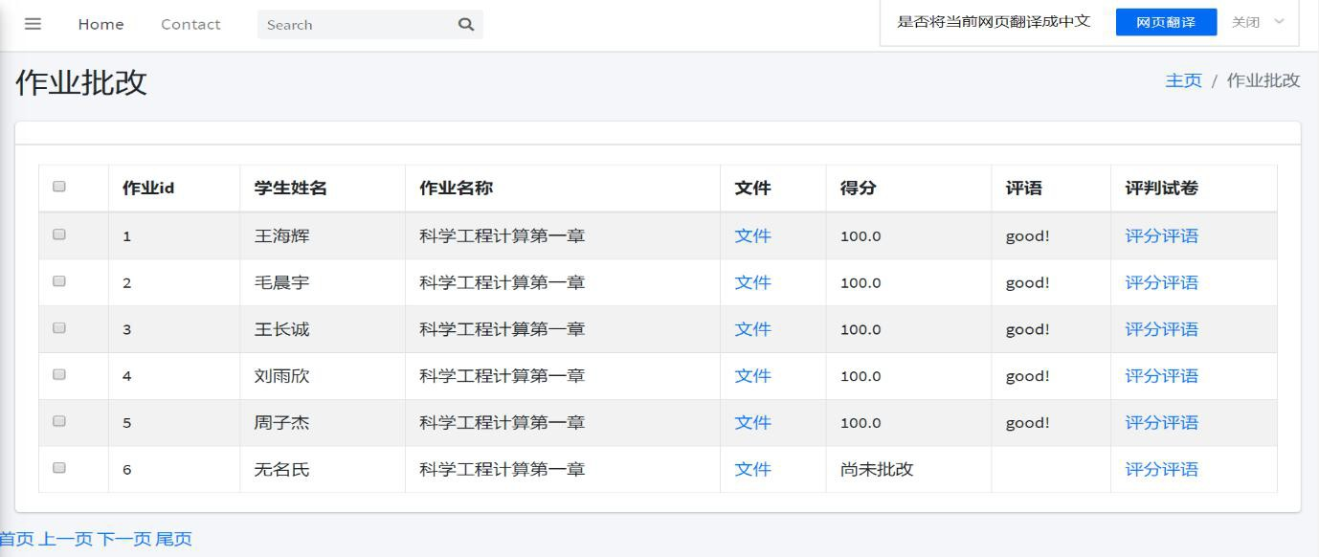The width and height of the screenshot is (1319, 557).
Task: Expand the chevron beside 关闭 in translate bar
Action: [x=1279, y=22]
